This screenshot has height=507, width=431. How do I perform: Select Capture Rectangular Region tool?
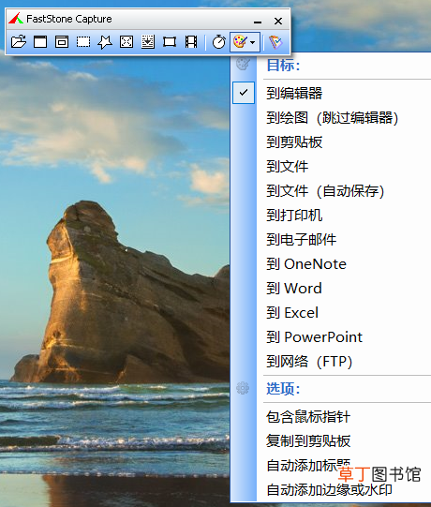click(83, 42)
